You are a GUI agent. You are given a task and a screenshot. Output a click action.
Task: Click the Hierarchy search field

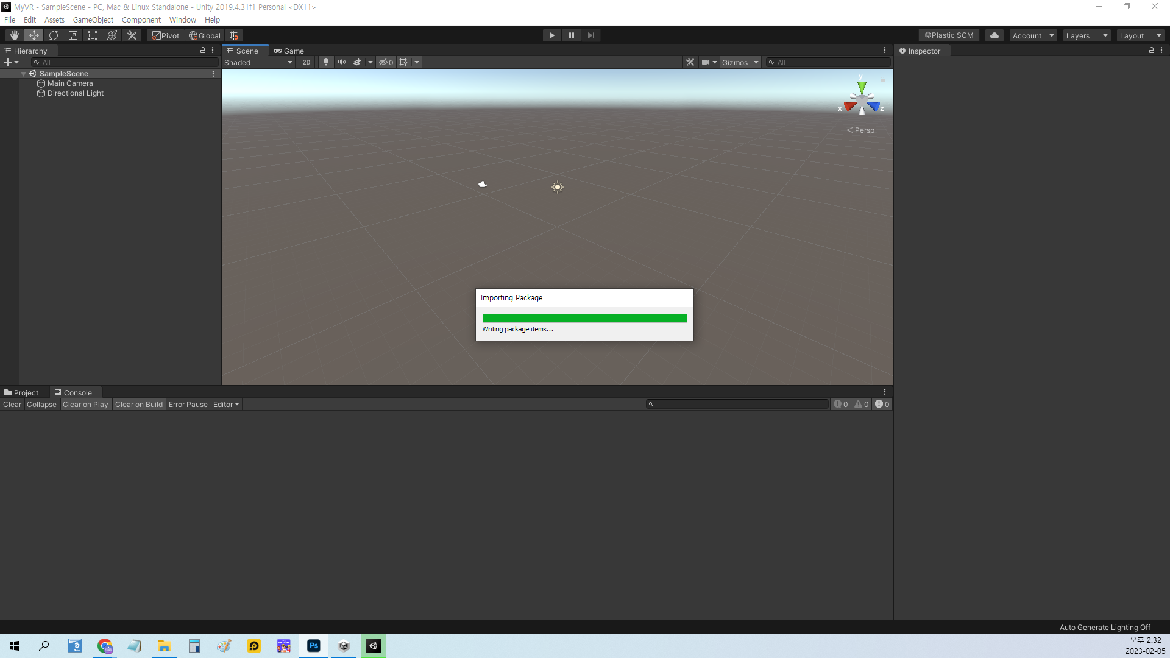125,62
